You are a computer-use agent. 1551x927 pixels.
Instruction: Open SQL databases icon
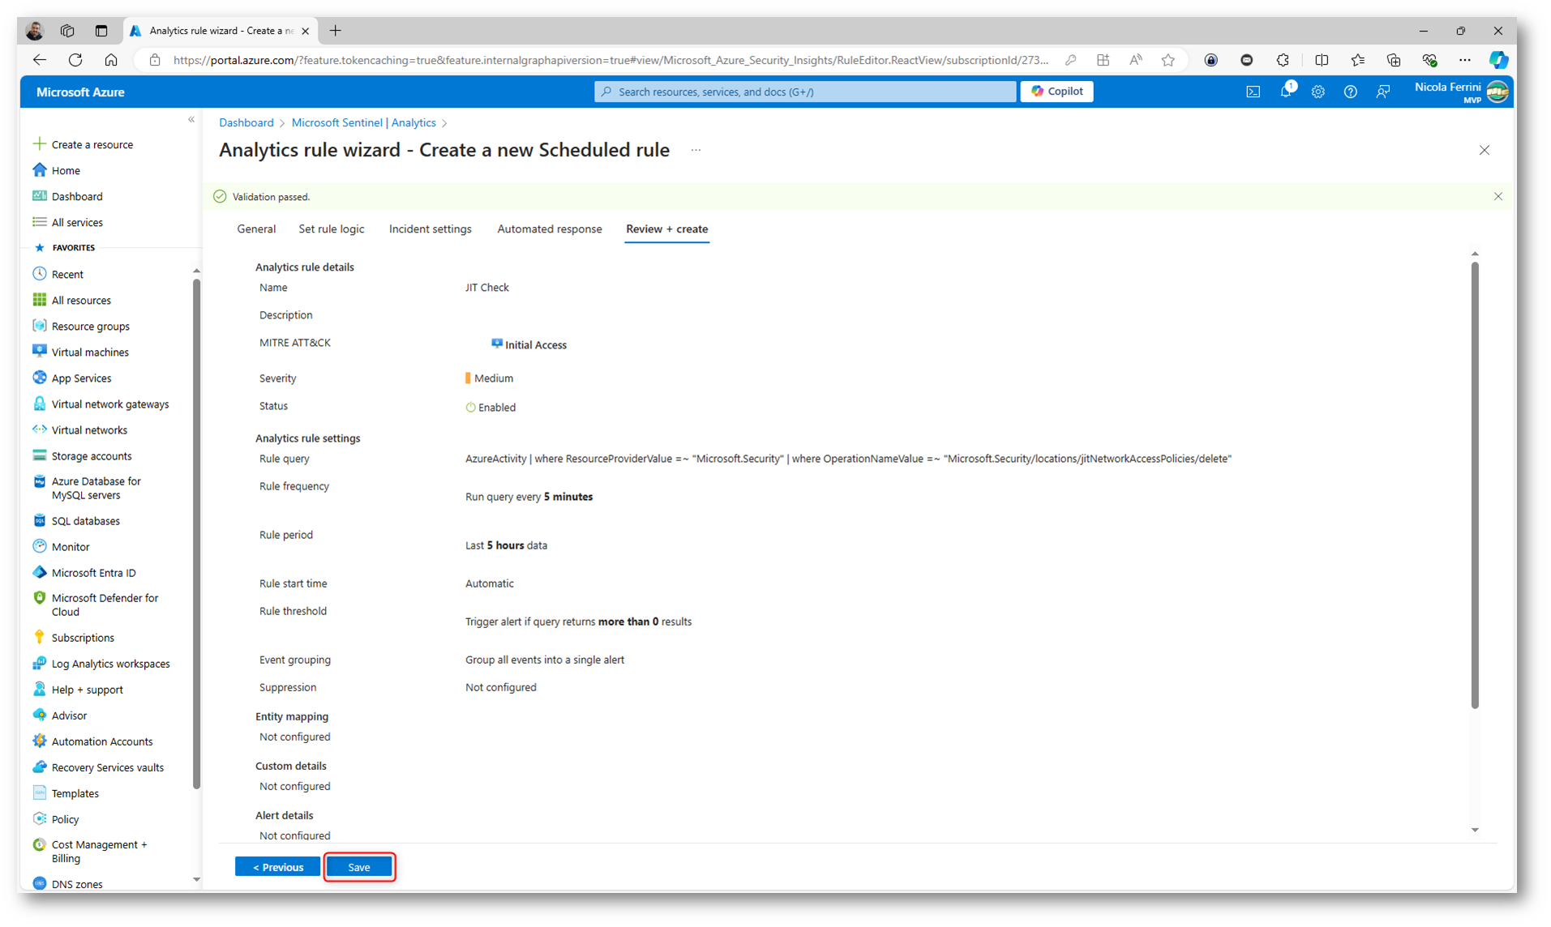click(x=39, y=521)
